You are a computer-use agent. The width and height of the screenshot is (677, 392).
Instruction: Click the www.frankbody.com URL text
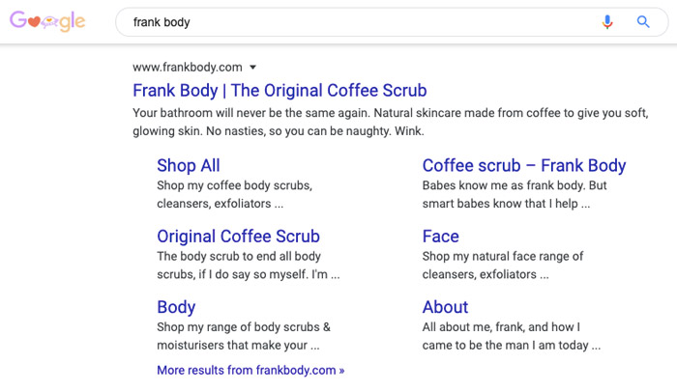(188, 68)
